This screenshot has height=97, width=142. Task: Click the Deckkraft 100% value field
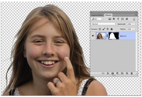point(129,24)
